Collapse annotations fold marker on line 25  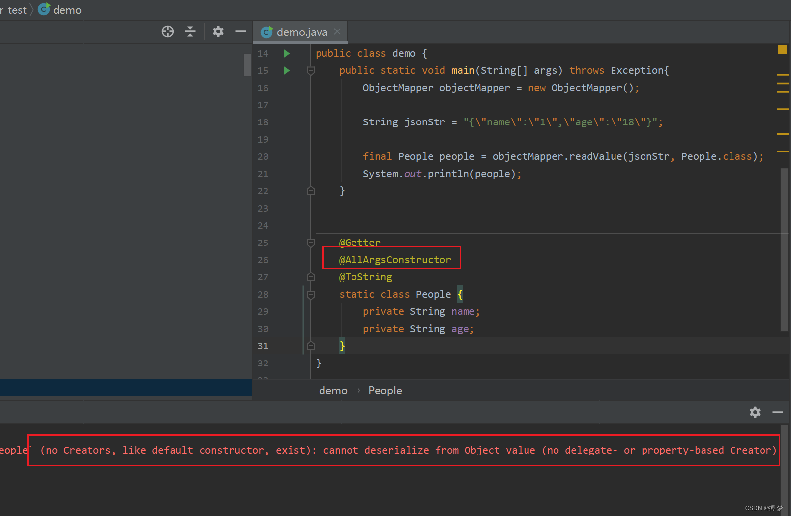tap(311, 243)
